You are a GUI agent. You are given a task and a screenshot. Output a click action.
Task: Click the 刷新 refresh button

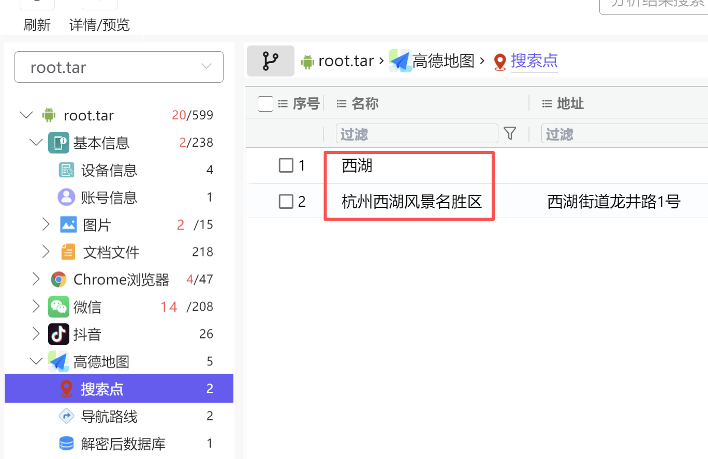point(37,24)
